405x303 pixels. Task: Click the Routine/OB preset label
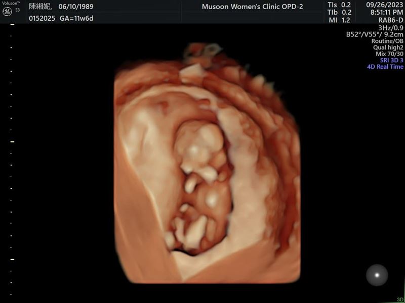pos(387,41)
